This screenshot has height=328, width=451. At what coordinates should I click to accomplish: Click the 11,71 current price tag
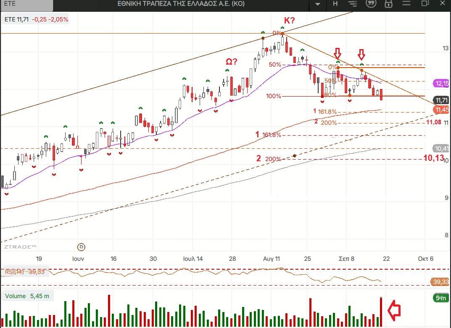click(441, 100)
